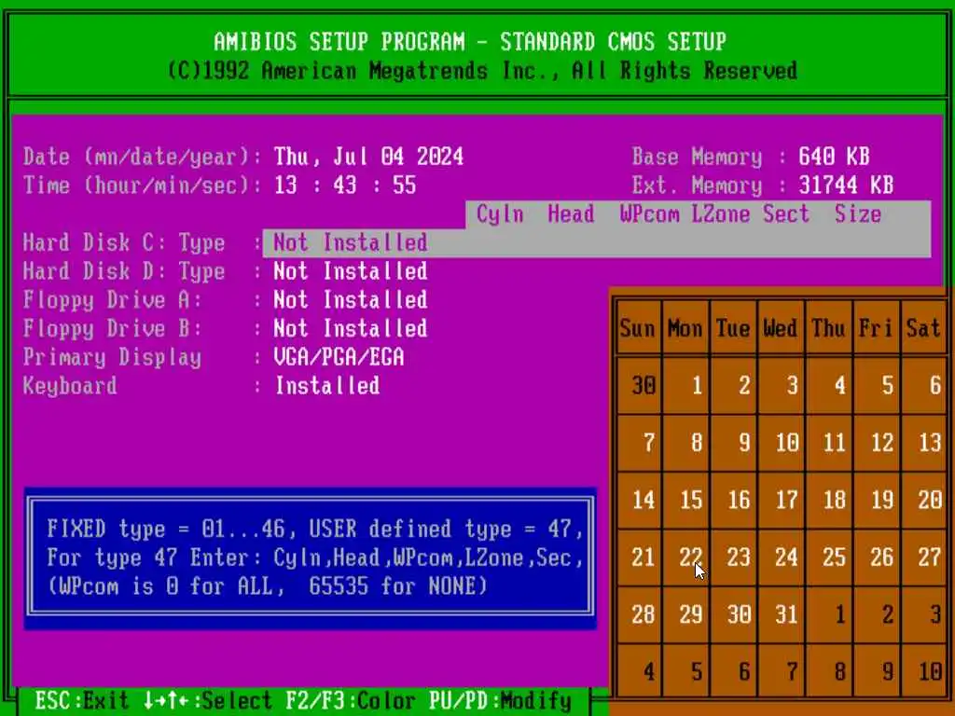Screen dimensions: 955x716
Task: Click Ext. Memory value 31744 KB
Action: (846, 186)
